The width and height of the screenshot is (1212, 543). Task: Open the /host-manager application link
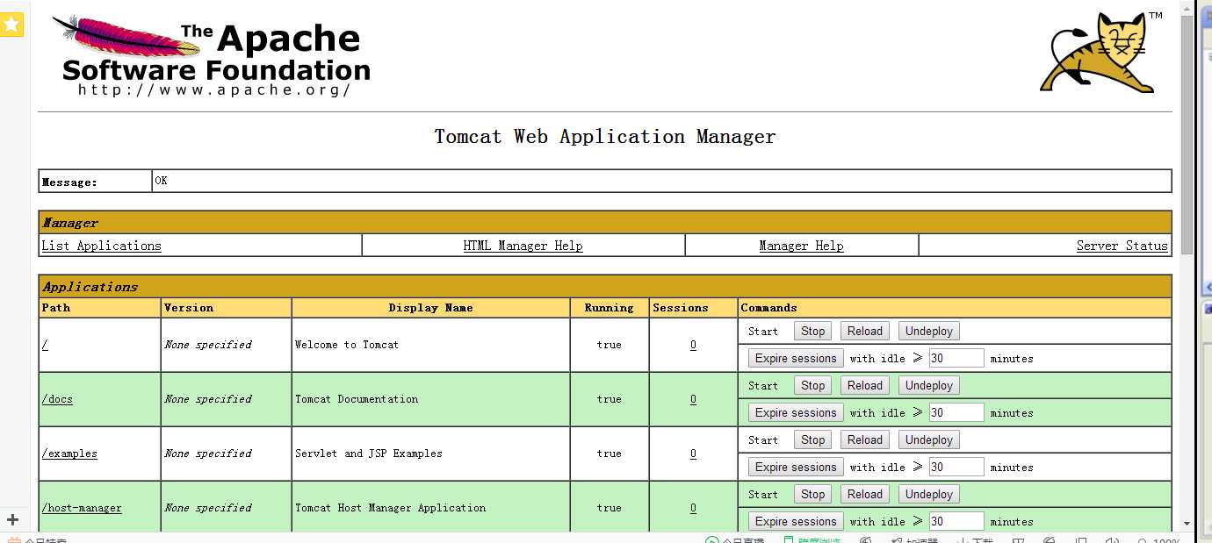point(82,508)
